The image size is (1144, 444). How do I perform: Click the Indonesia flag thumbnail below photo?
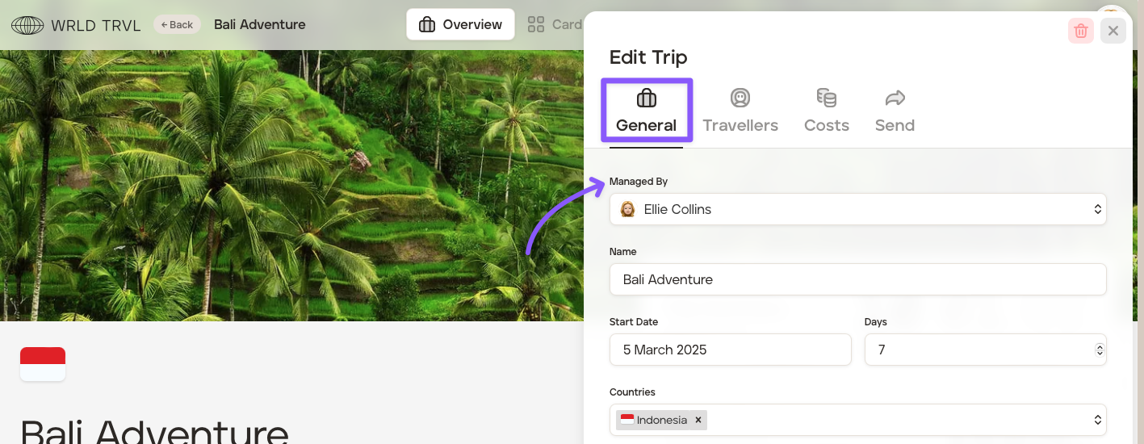click(x=43, y=364)
